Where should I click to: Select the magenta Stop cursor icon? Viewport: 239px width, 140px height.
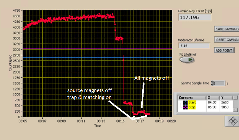[x=185, y=107]
